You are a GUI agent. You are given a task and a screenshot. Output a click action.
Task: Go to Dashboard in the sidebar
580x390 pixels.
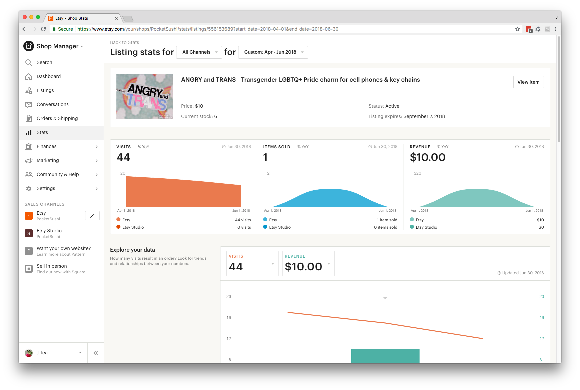point(49,76)
